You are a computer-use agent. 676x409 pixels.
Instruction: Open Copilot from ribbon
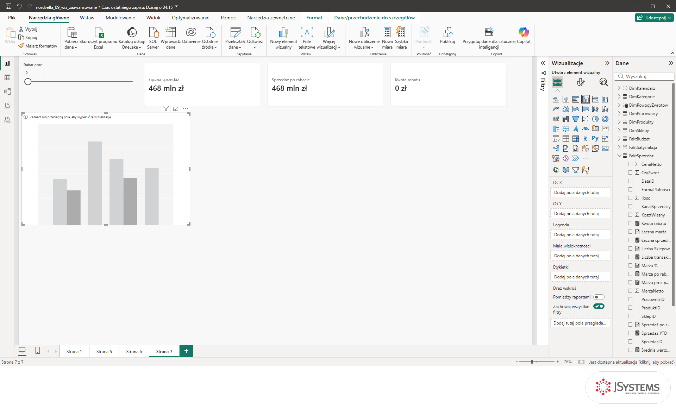[x=524, y=35]
